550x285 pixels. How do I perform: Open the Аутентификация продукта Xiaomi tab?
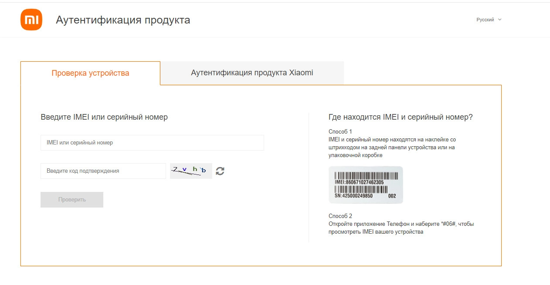pos(252,73)
